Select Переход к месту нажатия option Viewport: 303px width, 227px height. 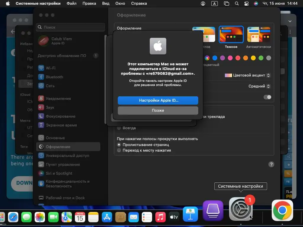coord(119,150)
